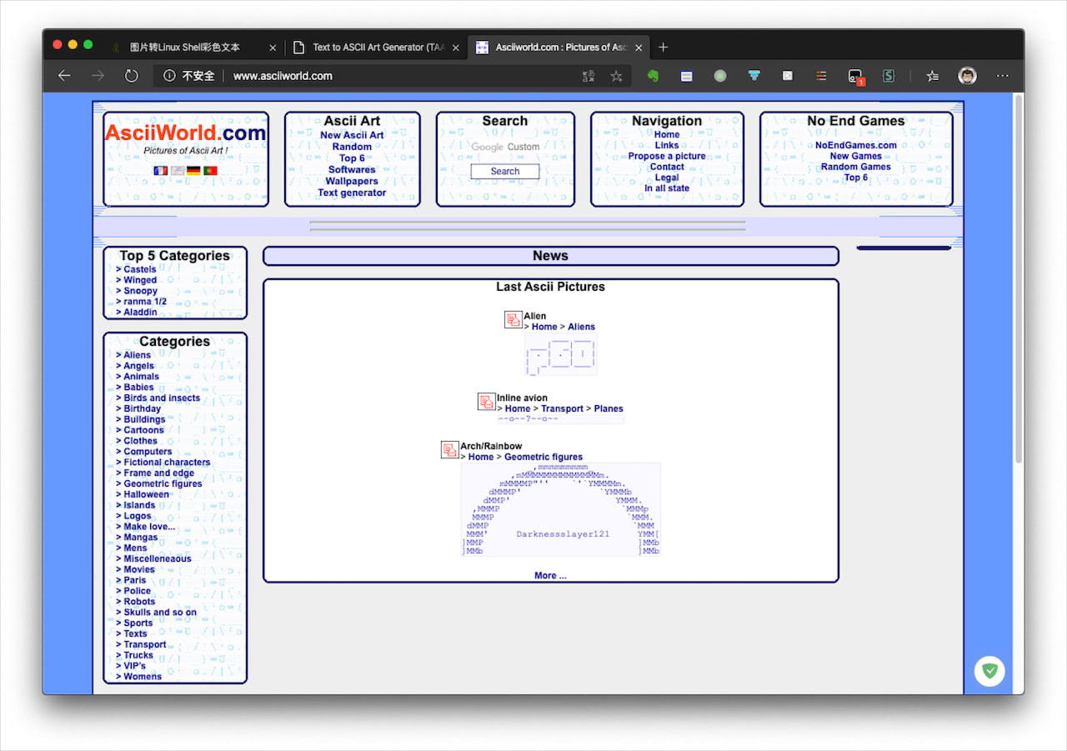Switch to Text to ASCII Art Generator tab

click(x=376, y=48)
